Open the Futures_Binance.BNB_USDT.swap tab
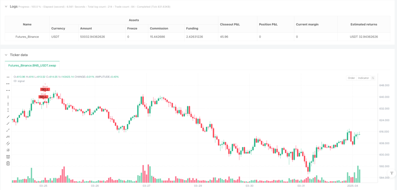The height and width of the screenshot is (190, 397). pos(32,65)
